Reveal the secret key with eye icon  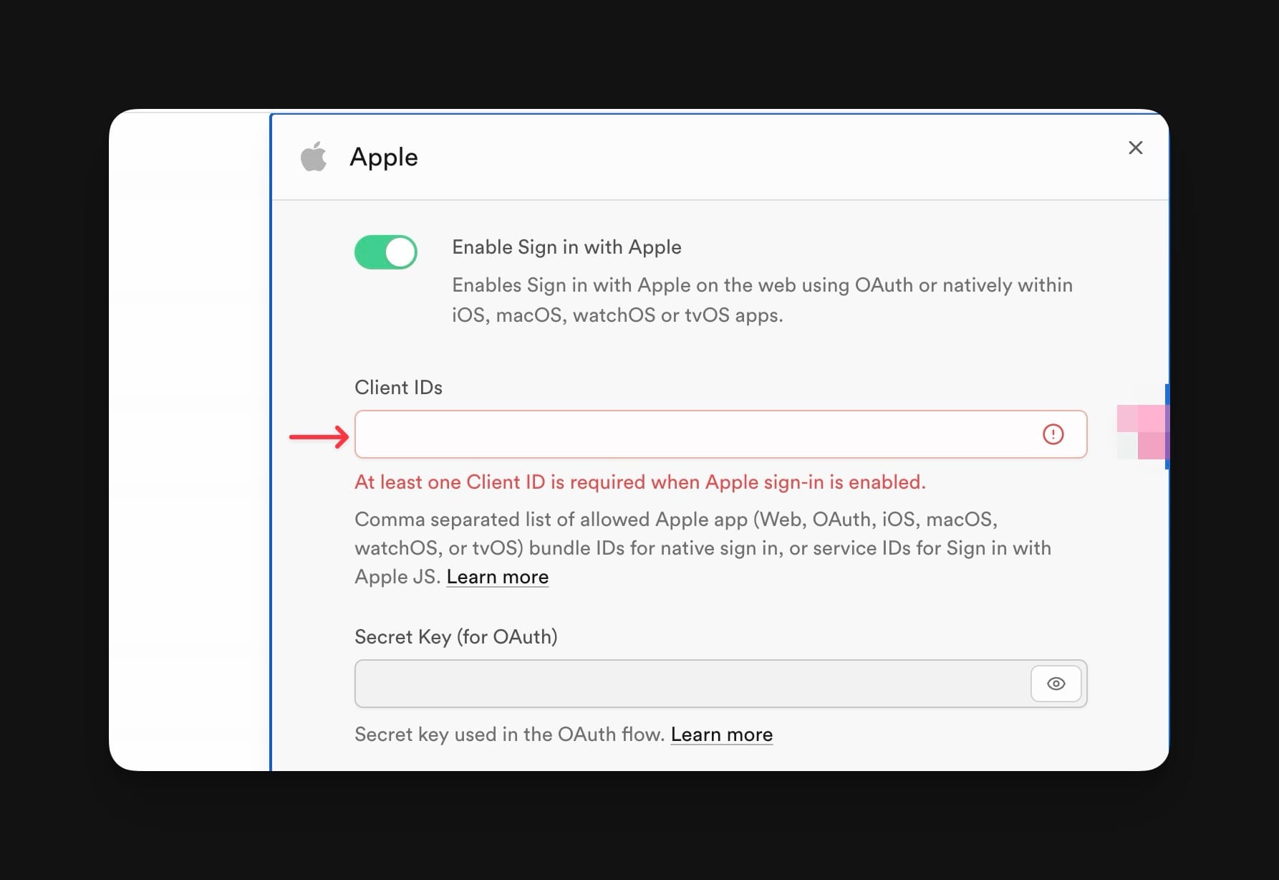[1056, 684]
